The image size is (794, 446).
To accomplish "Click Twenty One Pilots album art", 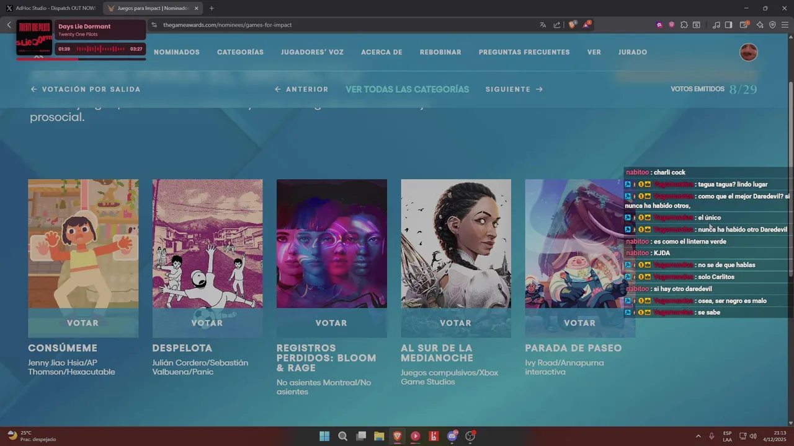I will click(x=34, y=38).
